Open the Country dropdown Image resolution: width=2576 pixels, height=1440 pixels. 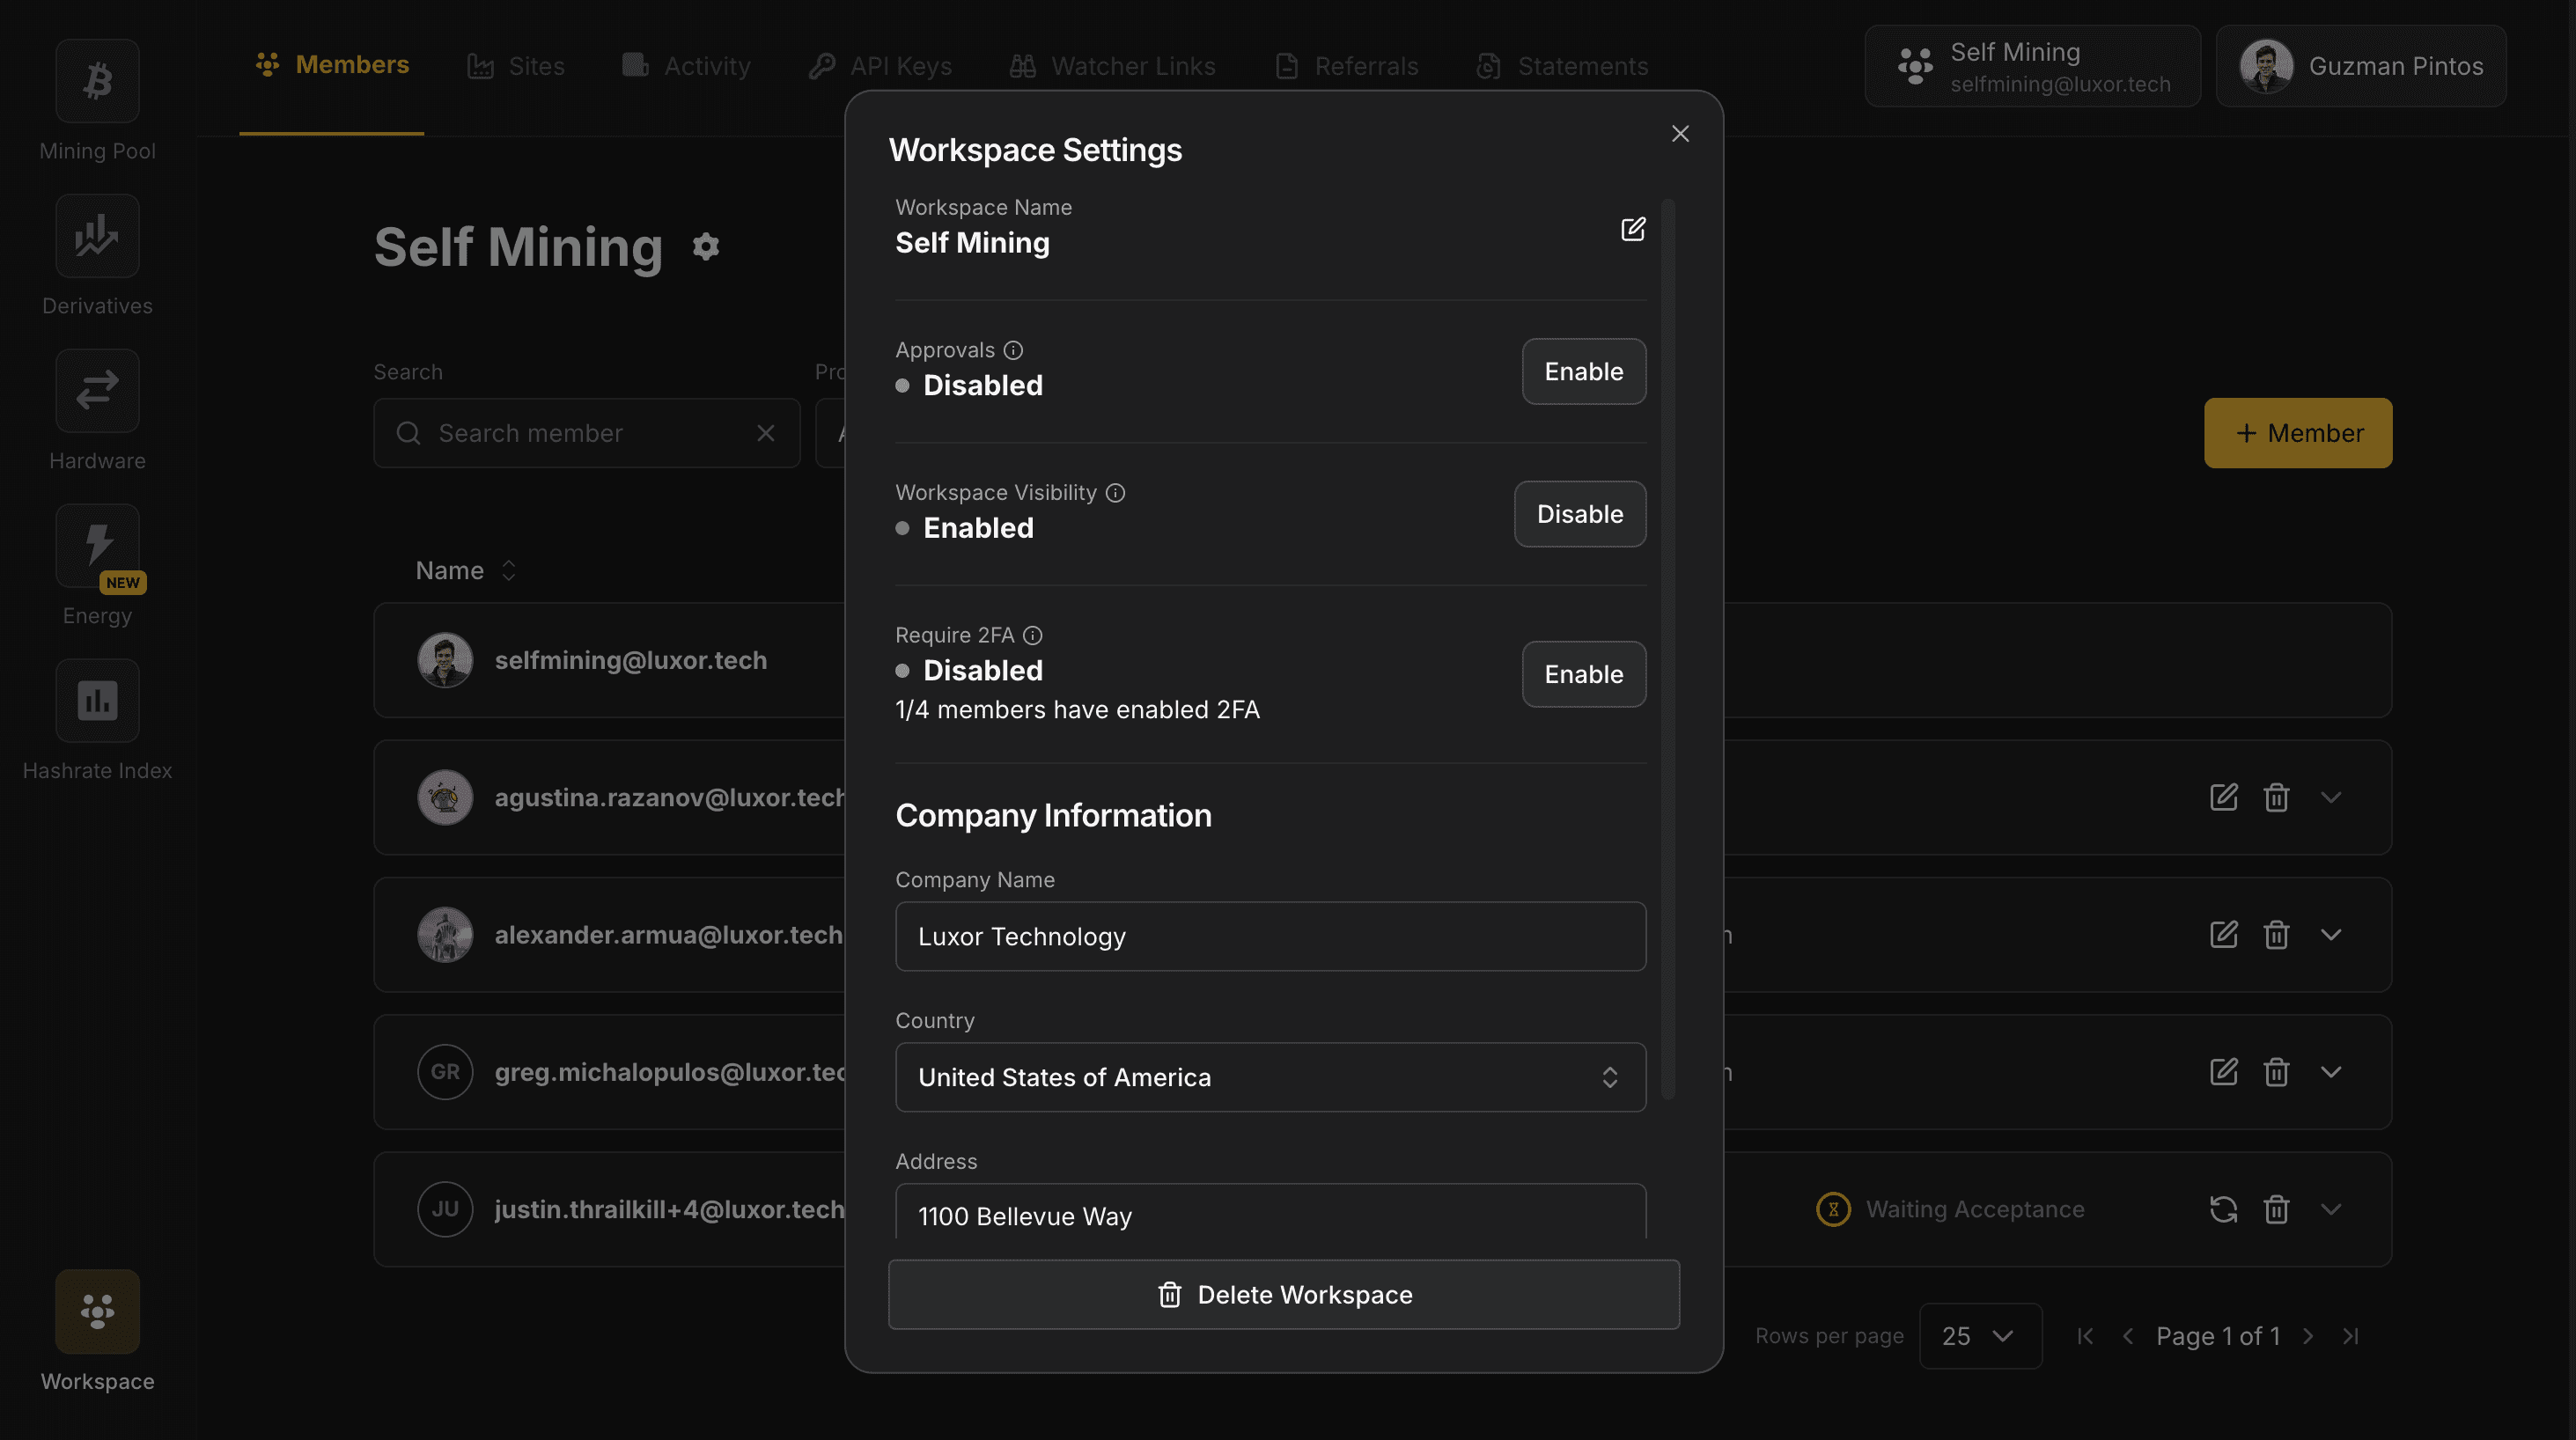pyautogui.click(x=1270, y=1077)
